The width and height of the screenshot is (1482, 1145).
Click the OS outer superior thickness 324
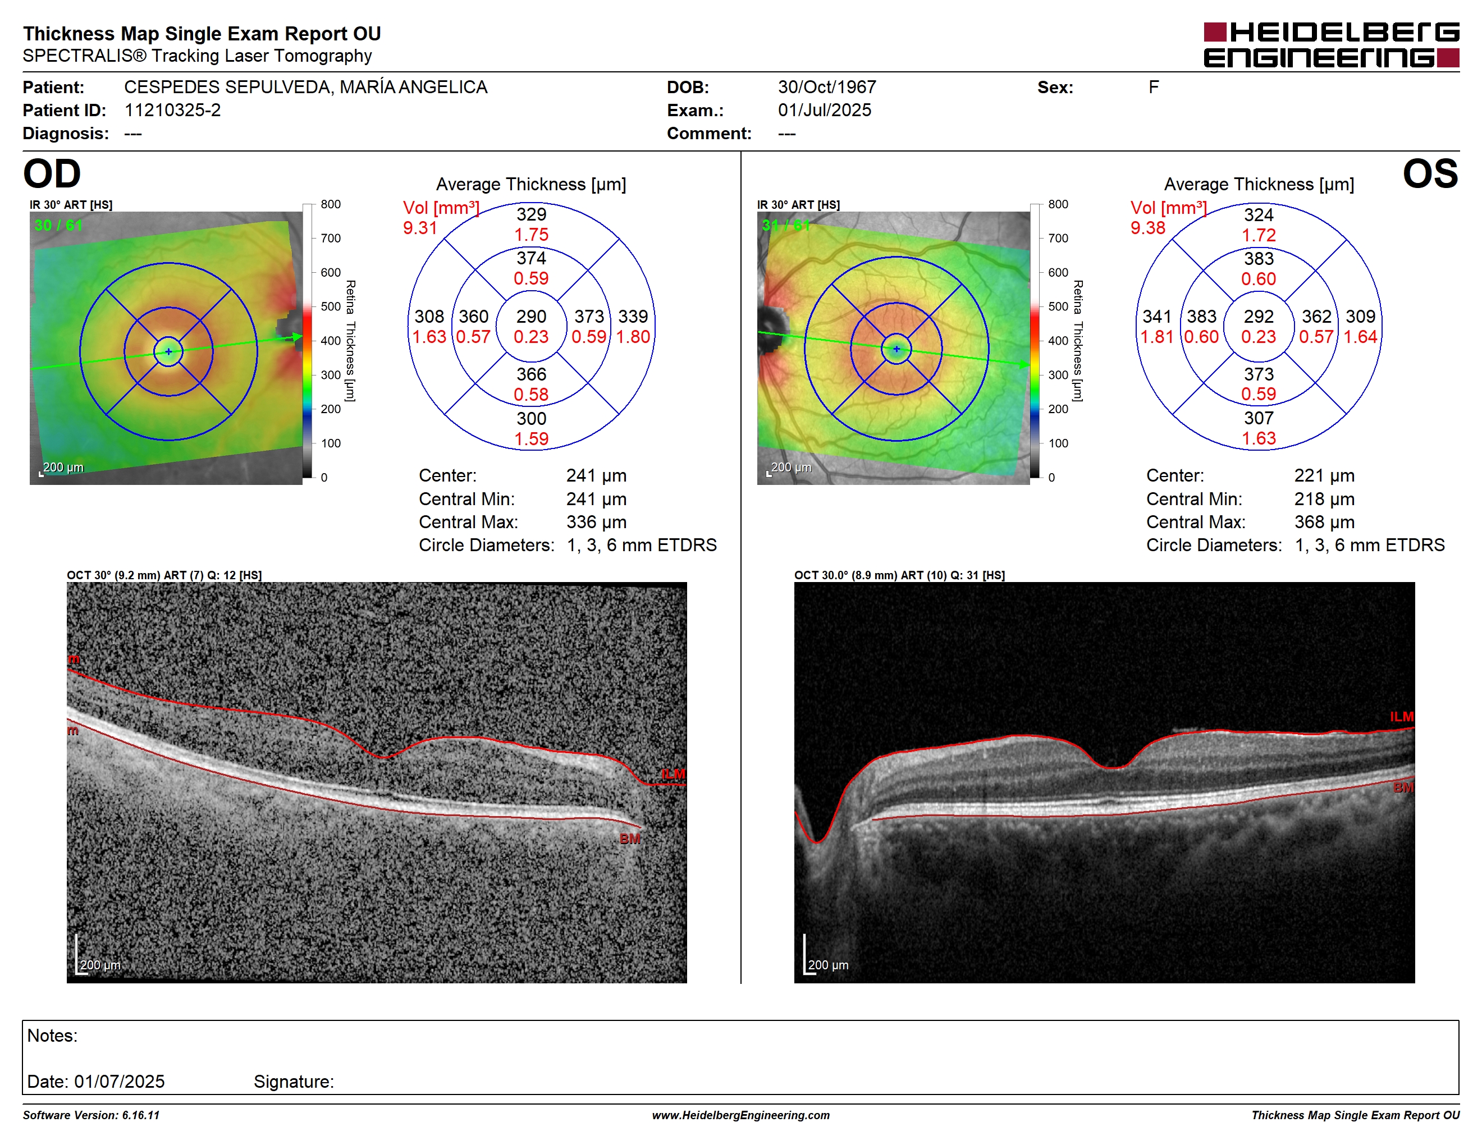[x=1258, y=214]
